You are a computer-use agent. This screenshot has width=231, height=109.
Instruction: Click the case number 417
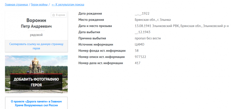(x=138, y=63)
